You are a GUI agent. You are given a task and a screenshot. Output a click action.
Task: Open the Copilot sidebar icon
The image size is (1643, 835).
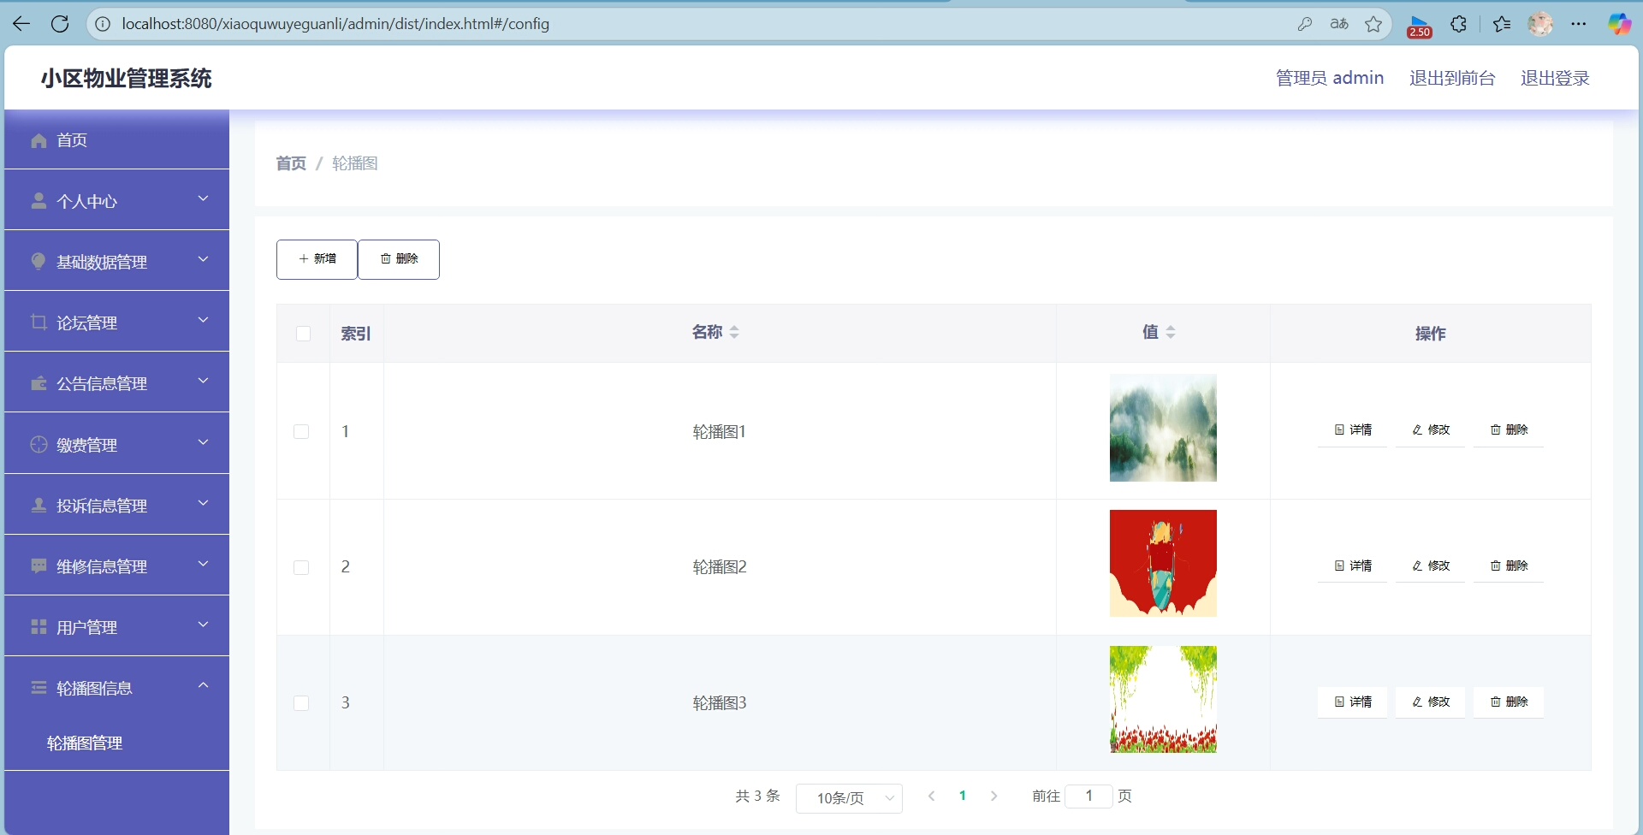(1619, 24)
